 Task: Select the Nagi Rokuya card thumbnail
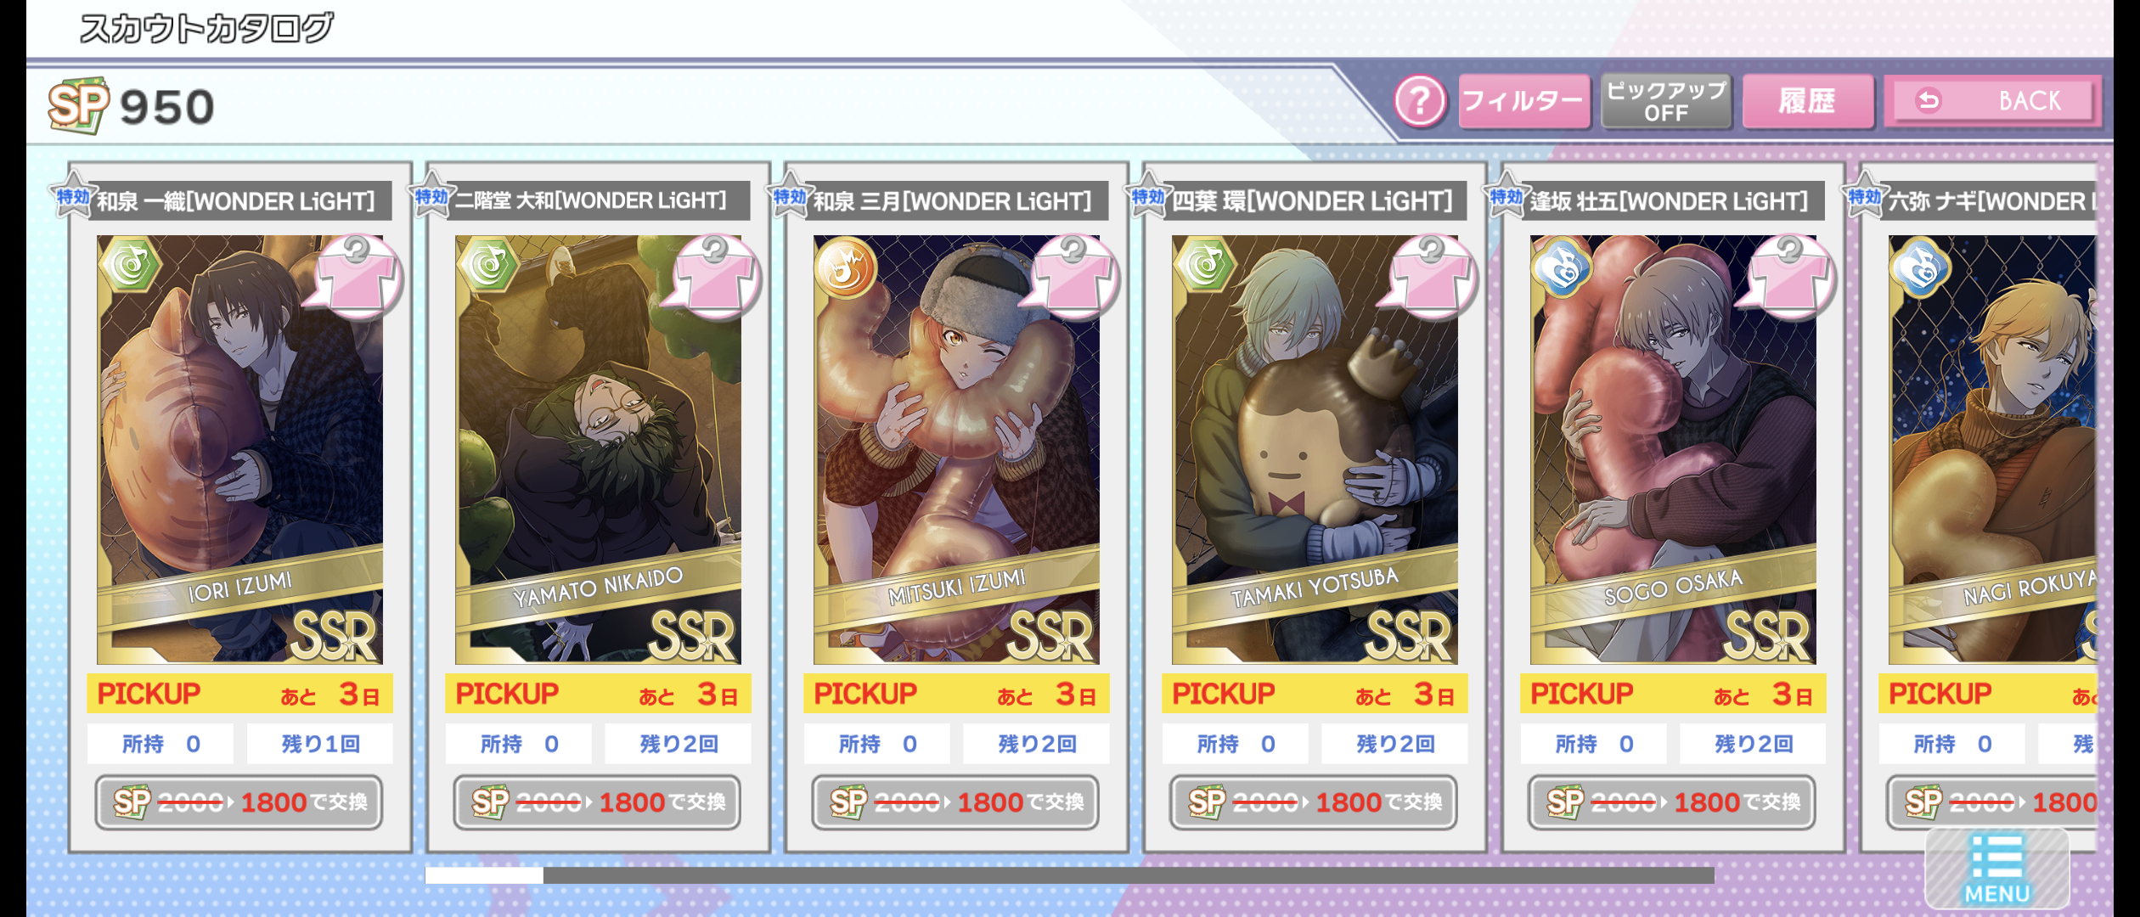(x=1992, y=449)
